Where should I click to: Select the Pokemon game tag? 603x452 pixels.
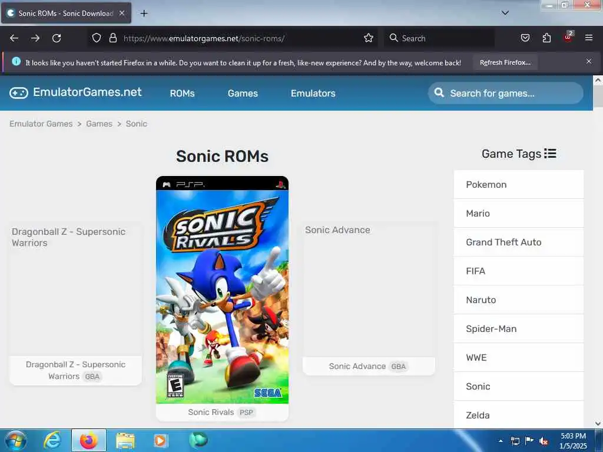pos(518,184)
